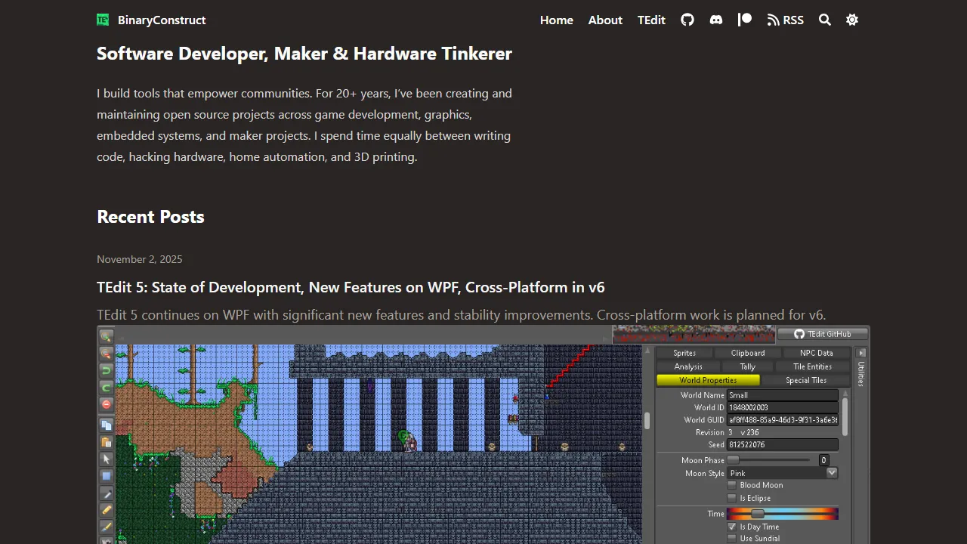967x544 pixels.
Task: Select the Copy tool in the toolbar
Action: click(107, 425)
